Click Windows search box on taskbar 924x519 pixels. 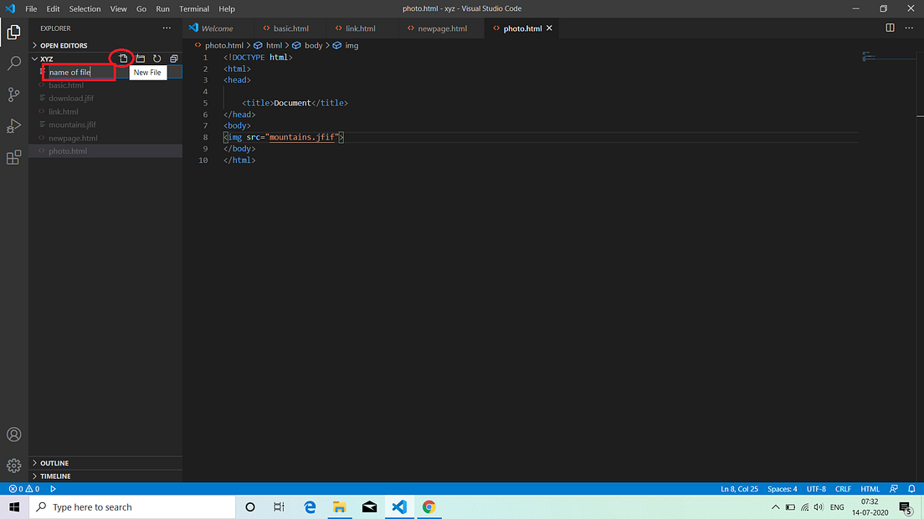pyautogui.click(x=132, y=506)
